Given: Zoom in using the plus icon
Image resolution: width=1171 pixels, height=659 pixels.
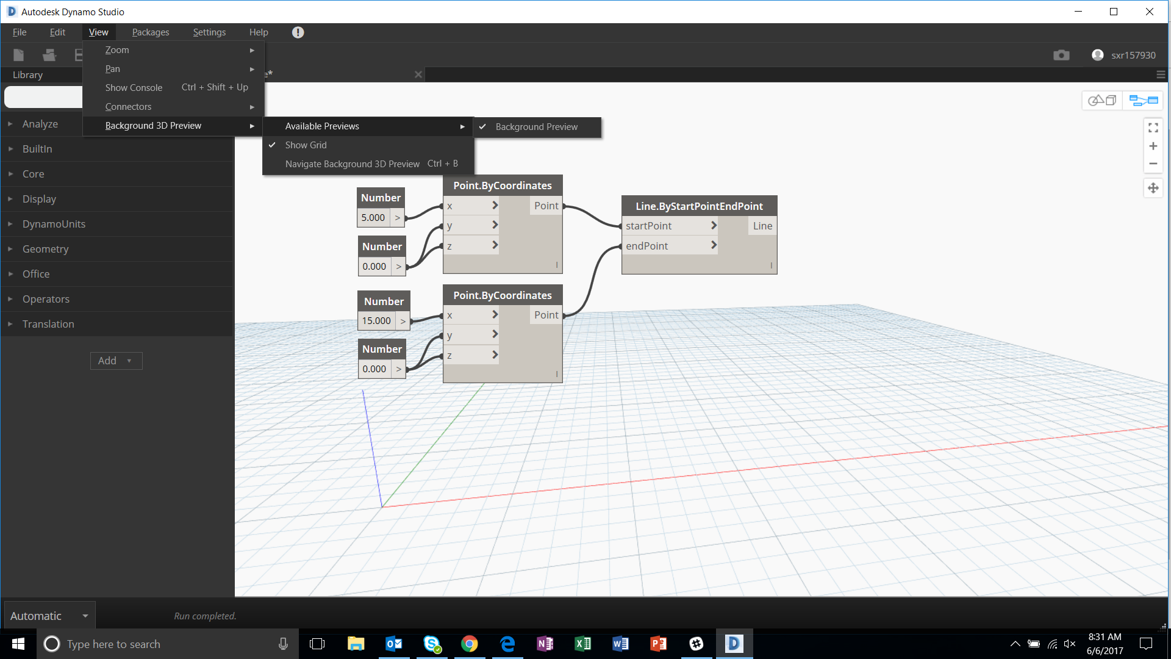Looking at the screenshot, I should (x=1153, y=146).
